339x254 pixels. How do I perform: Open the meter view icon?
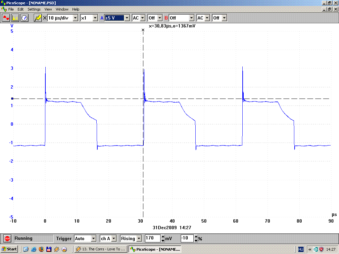[x=24, y=18]
